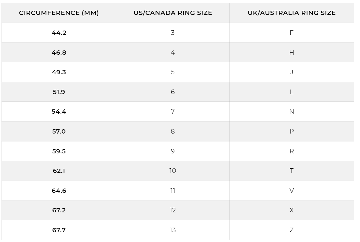This screenshot has height=242, width=360.
Task: Click UK ring size Z
Action: (292, 230)
